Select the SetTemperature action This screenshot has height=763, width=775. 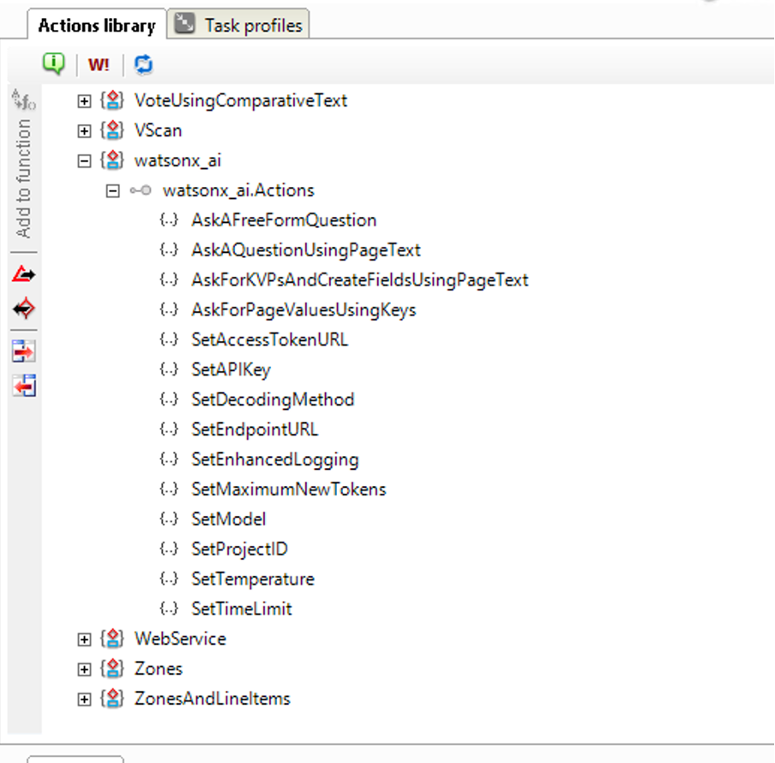[252, 579]
